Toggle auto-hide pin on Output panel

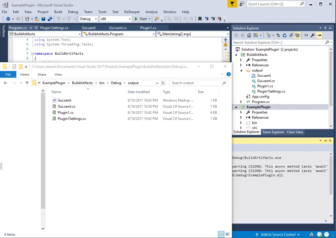pos(325,141)
